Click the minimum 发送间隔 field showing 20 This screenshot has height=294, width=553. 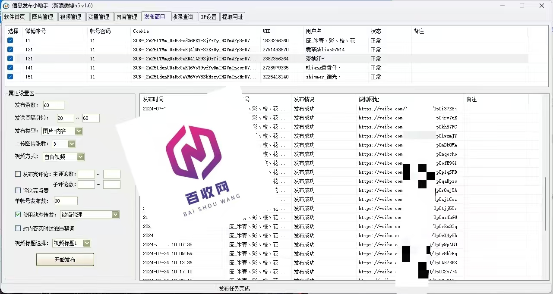tap(66, 118)
